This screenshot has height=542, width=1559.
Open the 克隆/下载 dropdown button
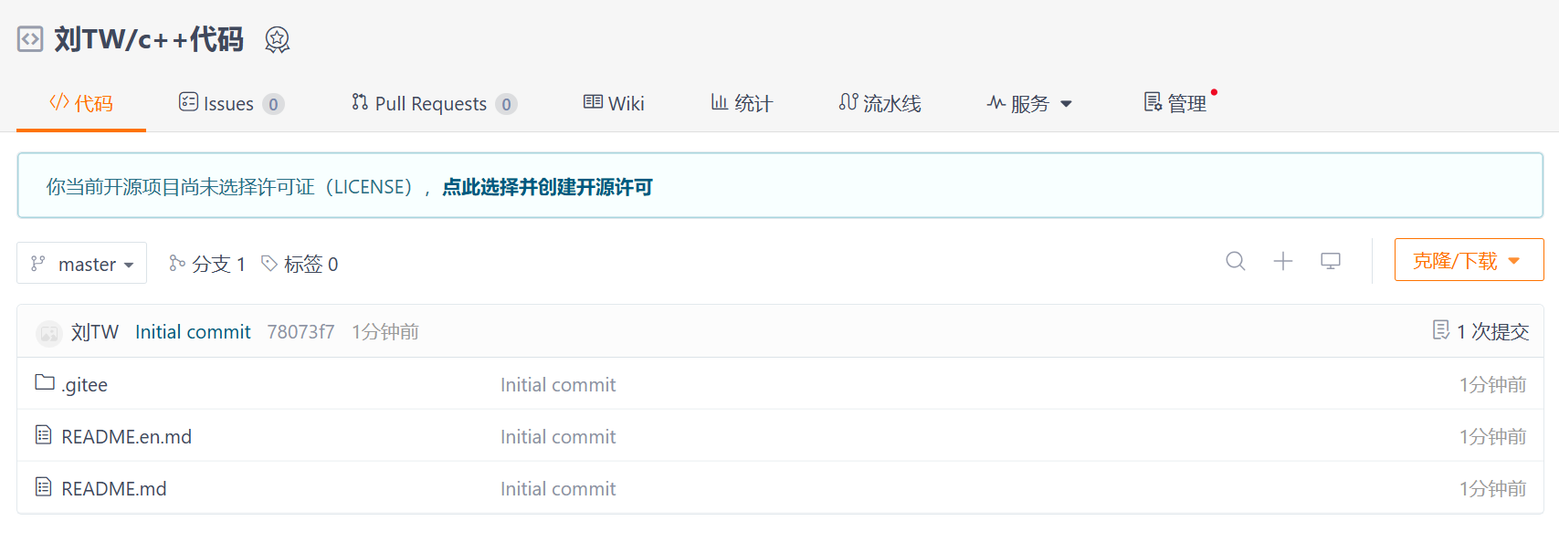[x=1469, y=260]
